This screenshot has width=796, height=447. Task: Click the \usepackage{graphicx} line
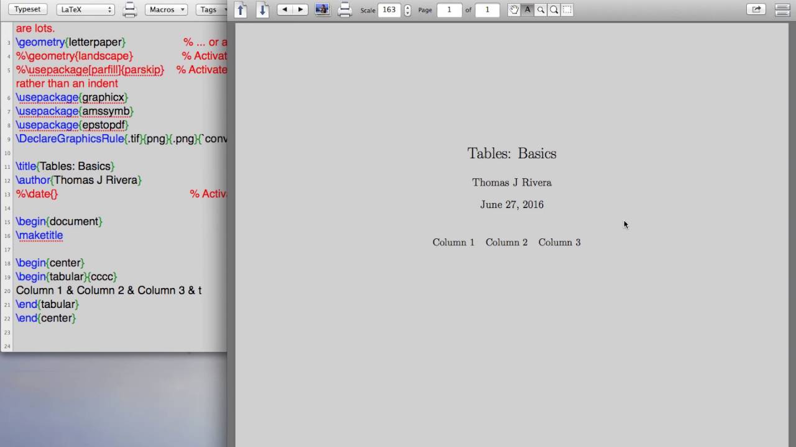pyautogui.click(x=72, y=97)
